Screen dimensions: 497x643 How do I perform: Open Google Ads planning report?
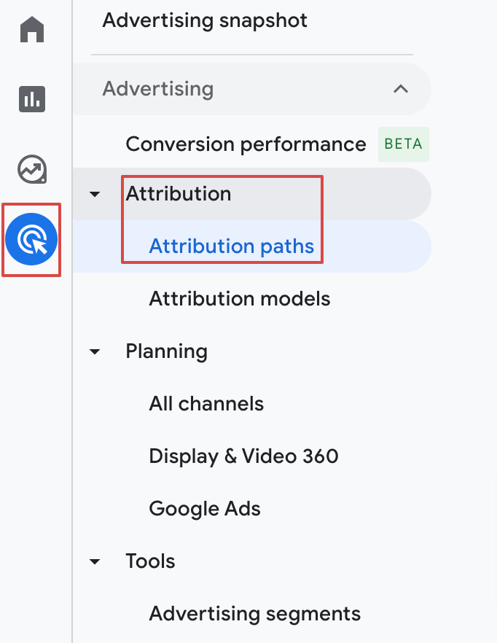pos(205,509)
